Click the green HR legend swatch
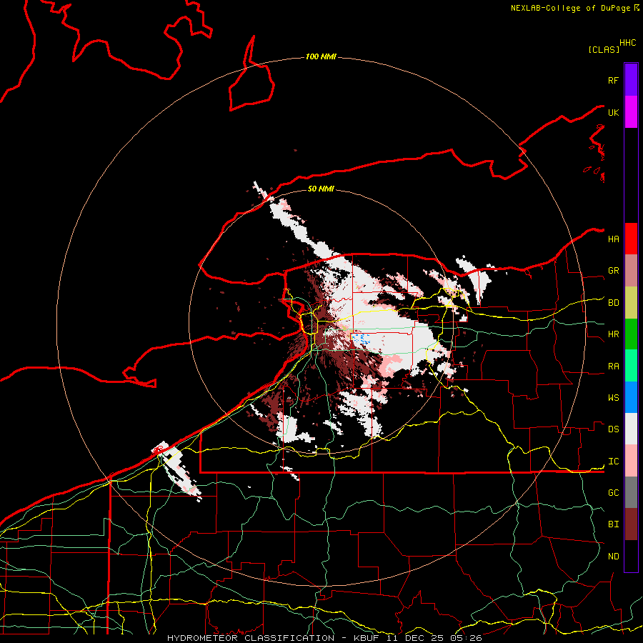This screenshot has height=643, width=643. pyautogui.click(x=631, y=334)
